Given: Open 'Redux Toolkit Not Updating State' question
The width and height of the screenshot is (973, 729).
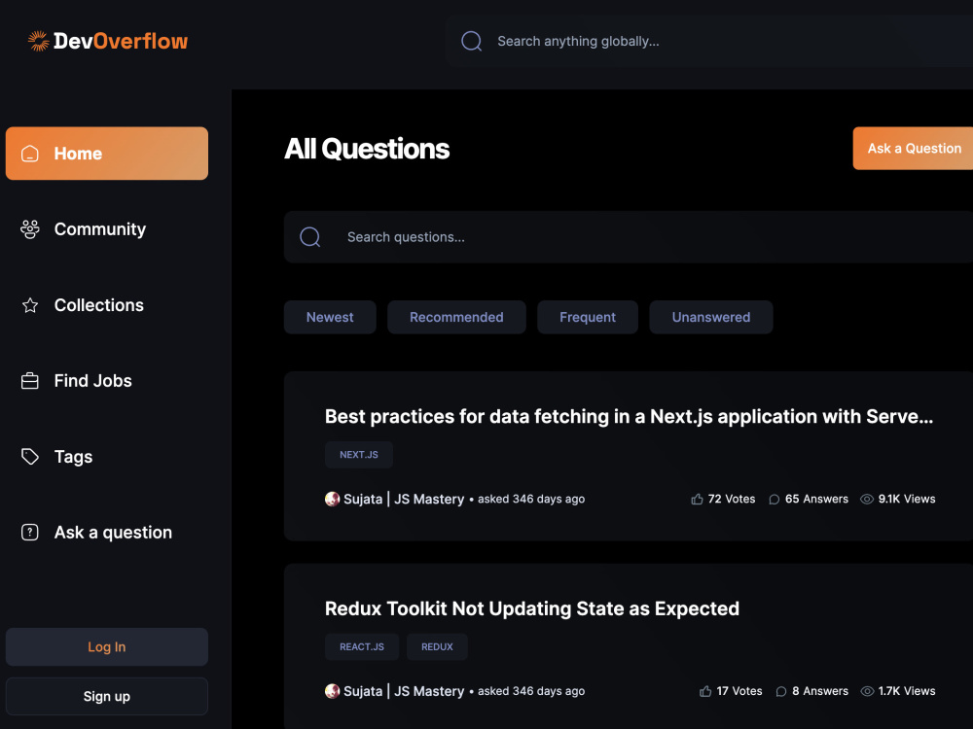Looking at the screenshot, I should [x=532, y=608].
